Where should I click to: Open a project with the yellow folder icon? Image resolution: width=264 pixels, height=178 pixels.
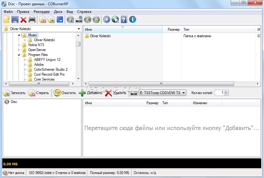click(x=6, y=19)
